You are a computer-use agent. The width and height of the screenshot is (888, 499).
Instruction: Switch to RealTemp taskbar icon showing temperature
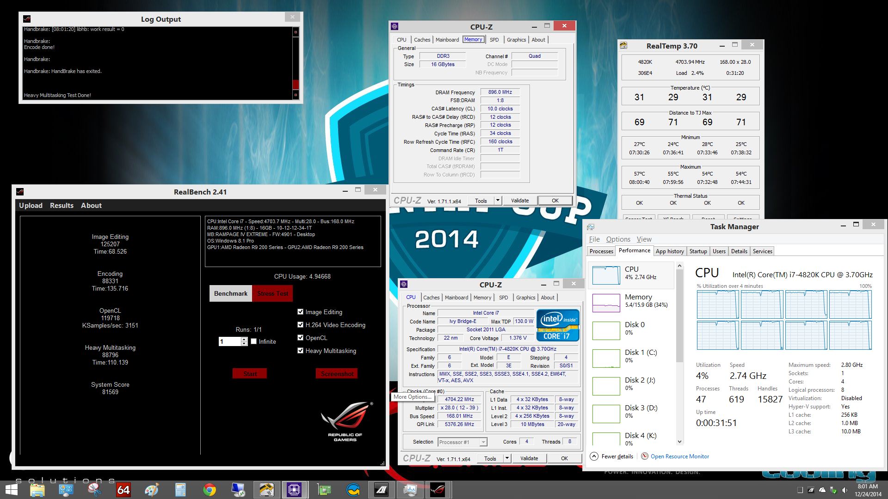pyautogui.click(x=267, y=489)
